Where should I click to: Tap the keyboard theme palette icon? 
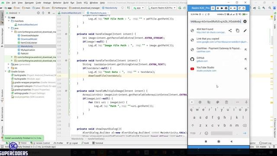[x=218, y=102]
